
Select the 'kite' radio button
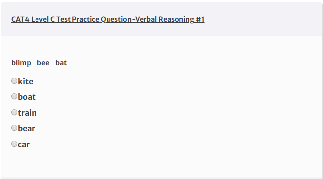[14, 81]
